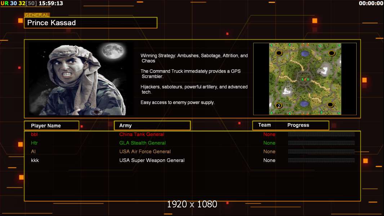Select player name bbl
Viewport: 384px width, 216px height.
(34, 134)
